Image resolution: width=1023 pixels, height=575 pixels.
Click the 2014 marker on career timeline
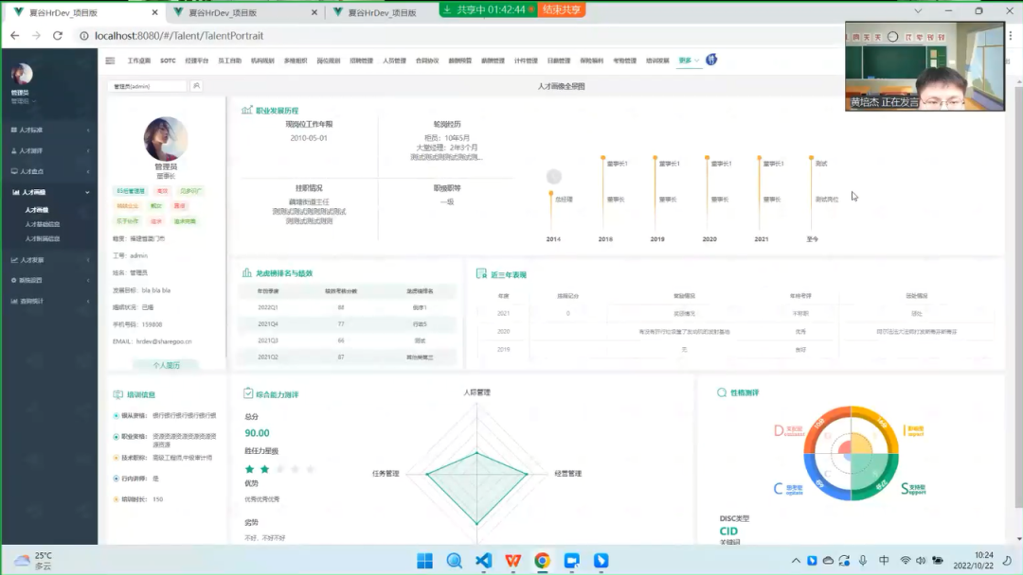point(551,194)
